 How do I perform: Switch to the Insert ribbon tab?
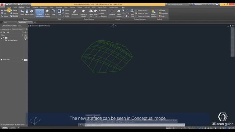[x=51, y=7]
